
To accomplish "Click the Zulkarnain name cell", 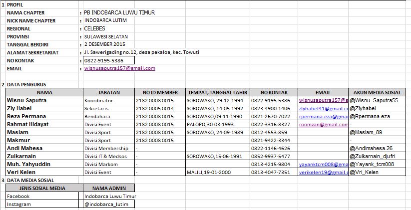I will (x=44, y=156).
